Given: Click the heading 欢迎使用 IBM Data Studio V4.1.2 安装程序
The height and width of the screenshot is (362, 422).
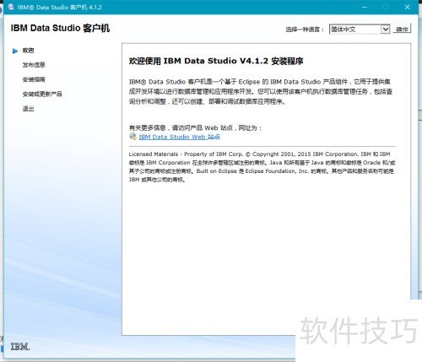Looking at the screenshot, I should (x=216, y=61).
